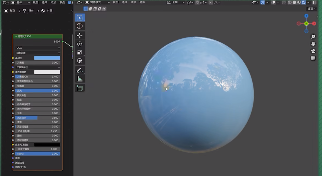Open shading options dropdown arrow

coord(308,3)
